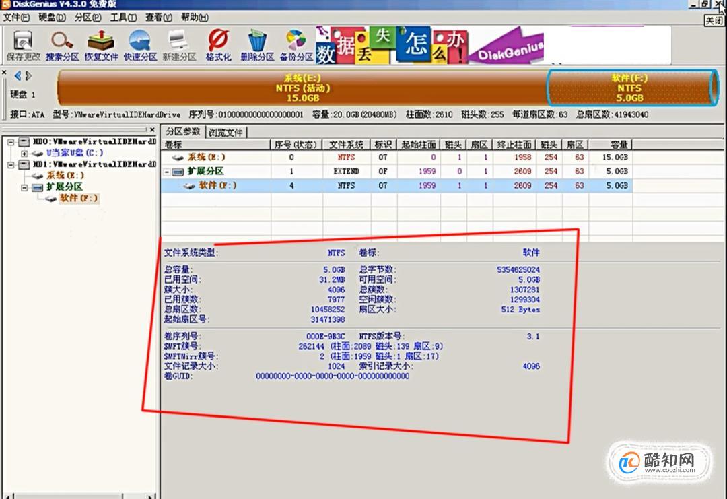
Task: Click the 文件系统 column header
Action: coord(347,145)
